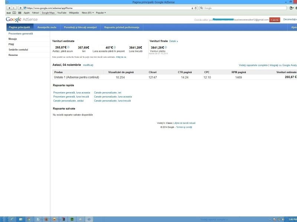
Task: Reload the page using the refresh icon
Action: click(x=196, y=8)
